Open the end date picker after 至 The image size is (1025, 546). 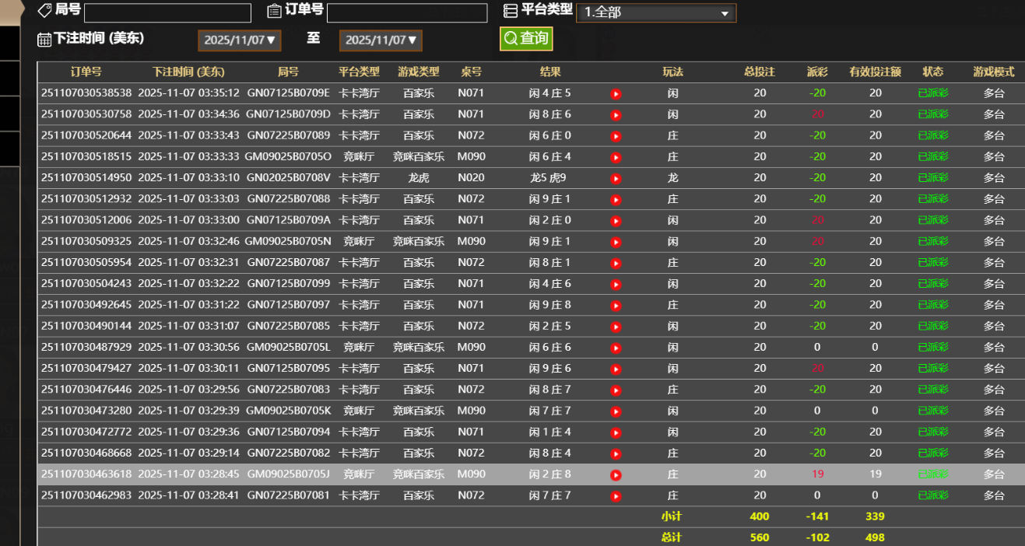pyautogui.click(x=381, y=40)
